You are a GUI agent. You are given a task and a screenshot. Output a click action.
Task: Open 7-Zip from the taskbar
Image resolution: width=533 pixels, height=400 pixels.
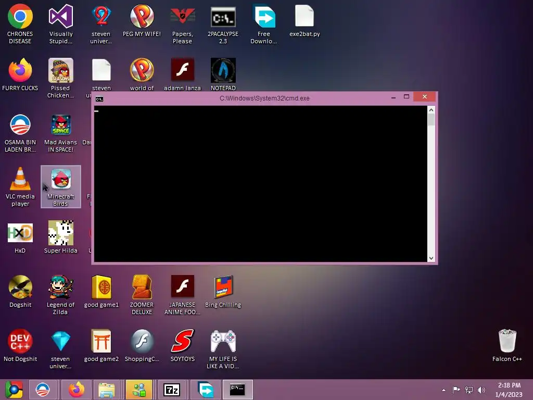172,390
